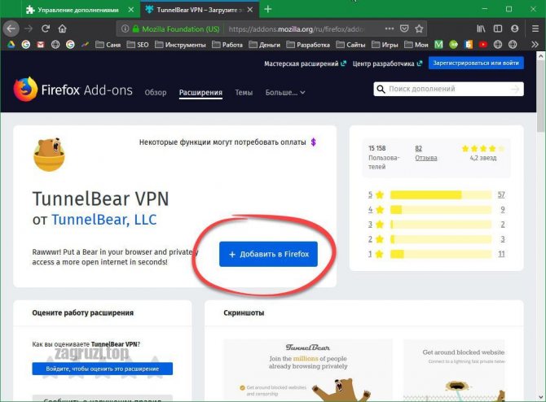Open page actions three-dot menu in address bar
Screen dimensions: 546x402
point(390,28)
